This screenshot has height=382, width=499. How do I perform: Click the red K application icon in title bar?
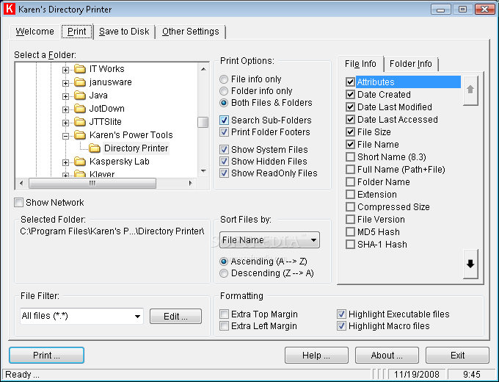coord(10,9)
